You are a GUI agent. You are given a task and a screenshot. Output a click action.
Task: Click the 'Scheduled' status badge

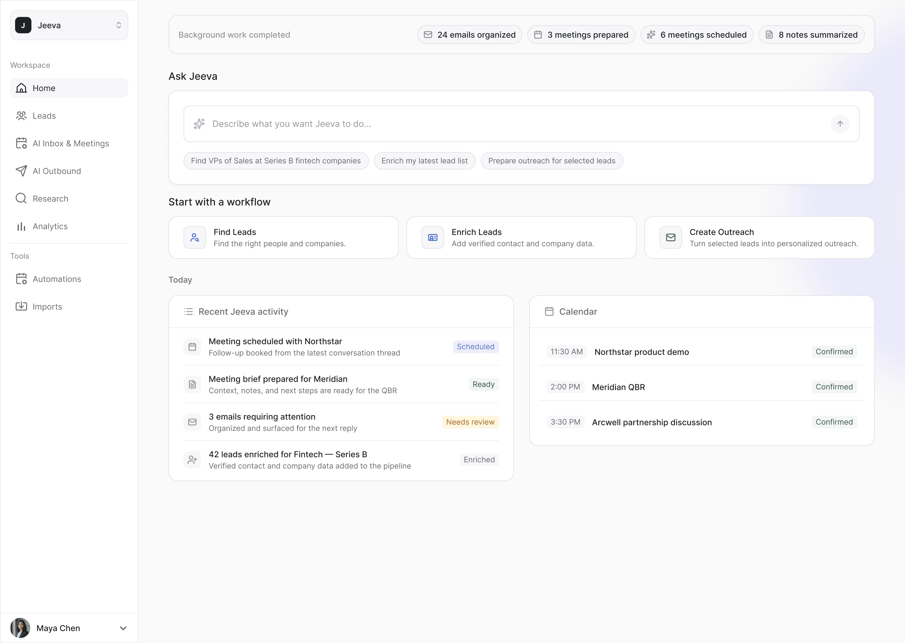pyautogui.click(x=475, y=347)
